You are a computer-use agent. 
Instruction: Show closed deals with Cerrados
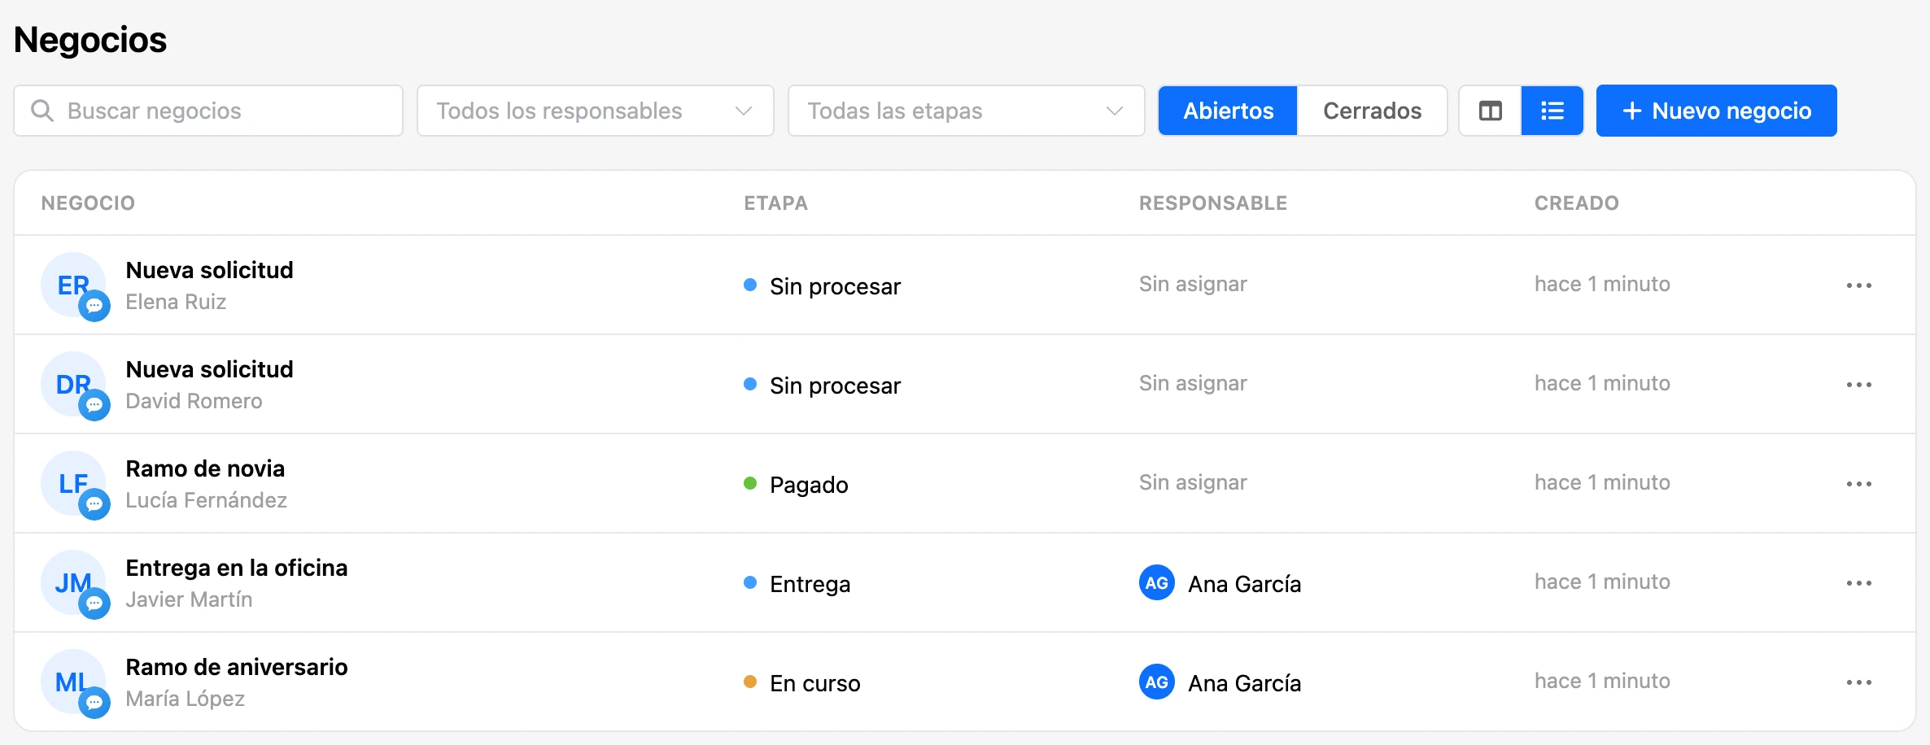[1372, 111]
